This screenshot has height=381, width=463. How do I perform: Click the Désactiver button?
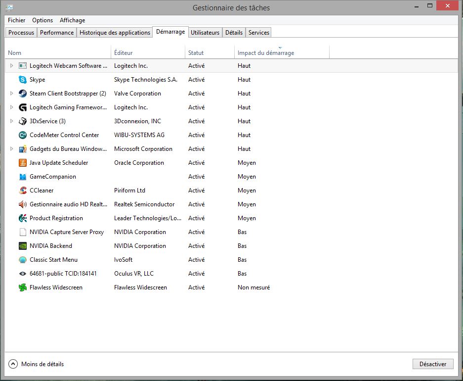click(433, 364)
